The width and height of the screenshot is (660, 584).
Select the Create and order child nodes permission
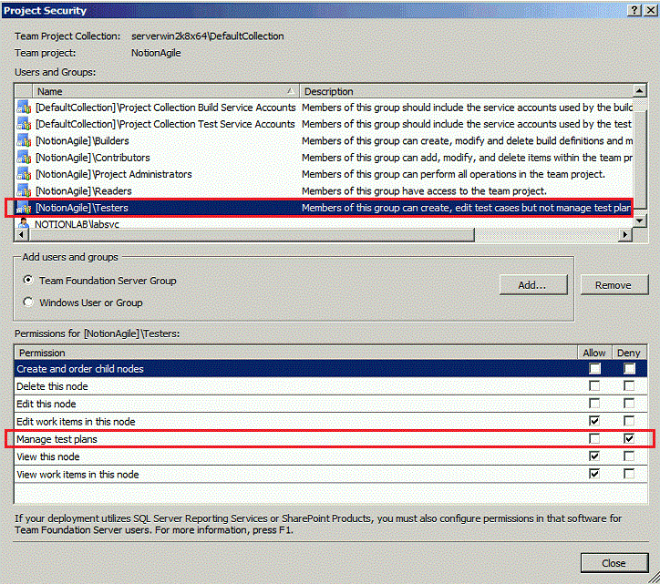(331, 369)
